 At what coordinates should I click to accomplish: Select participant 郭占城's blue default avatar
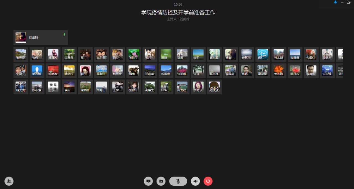(x=37, y=70)
